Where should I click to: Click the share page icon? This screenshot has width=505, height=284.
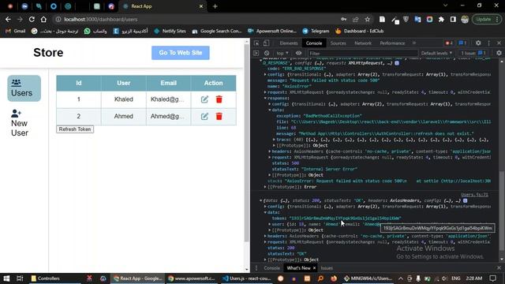[356, 19]
